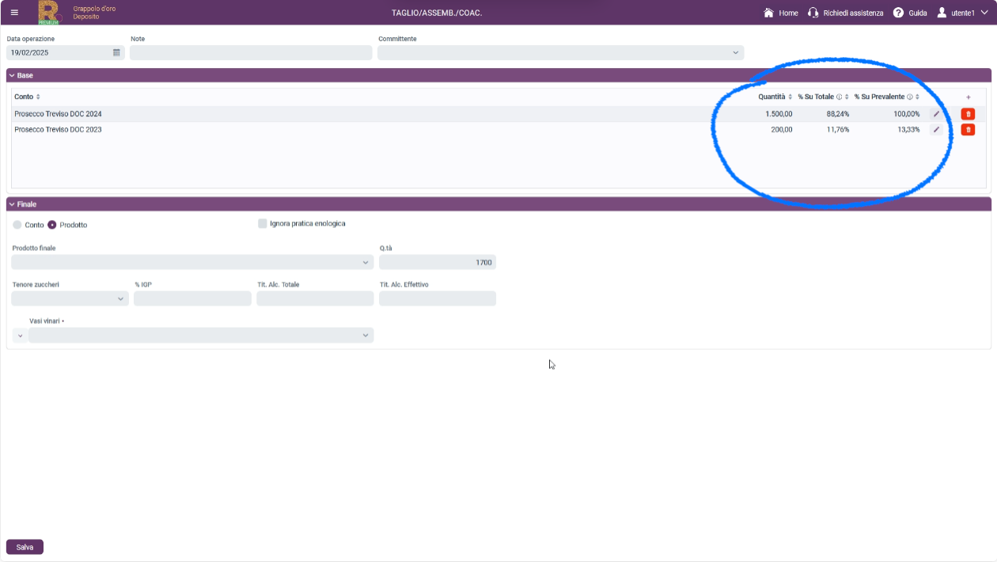Edit the Prosecco Treviso DOC 2024 row

click(937, 114)
